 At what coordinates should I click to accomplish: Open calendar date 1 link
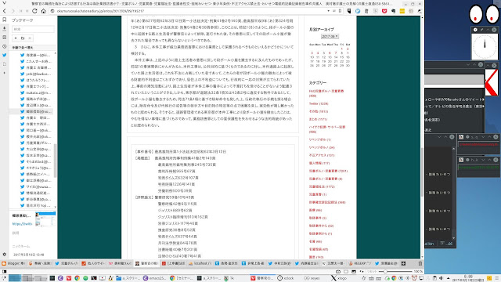(341, 49)
